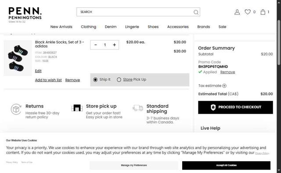Open Terms of Use link
The image size is (281, 173).
pos(27,162)
